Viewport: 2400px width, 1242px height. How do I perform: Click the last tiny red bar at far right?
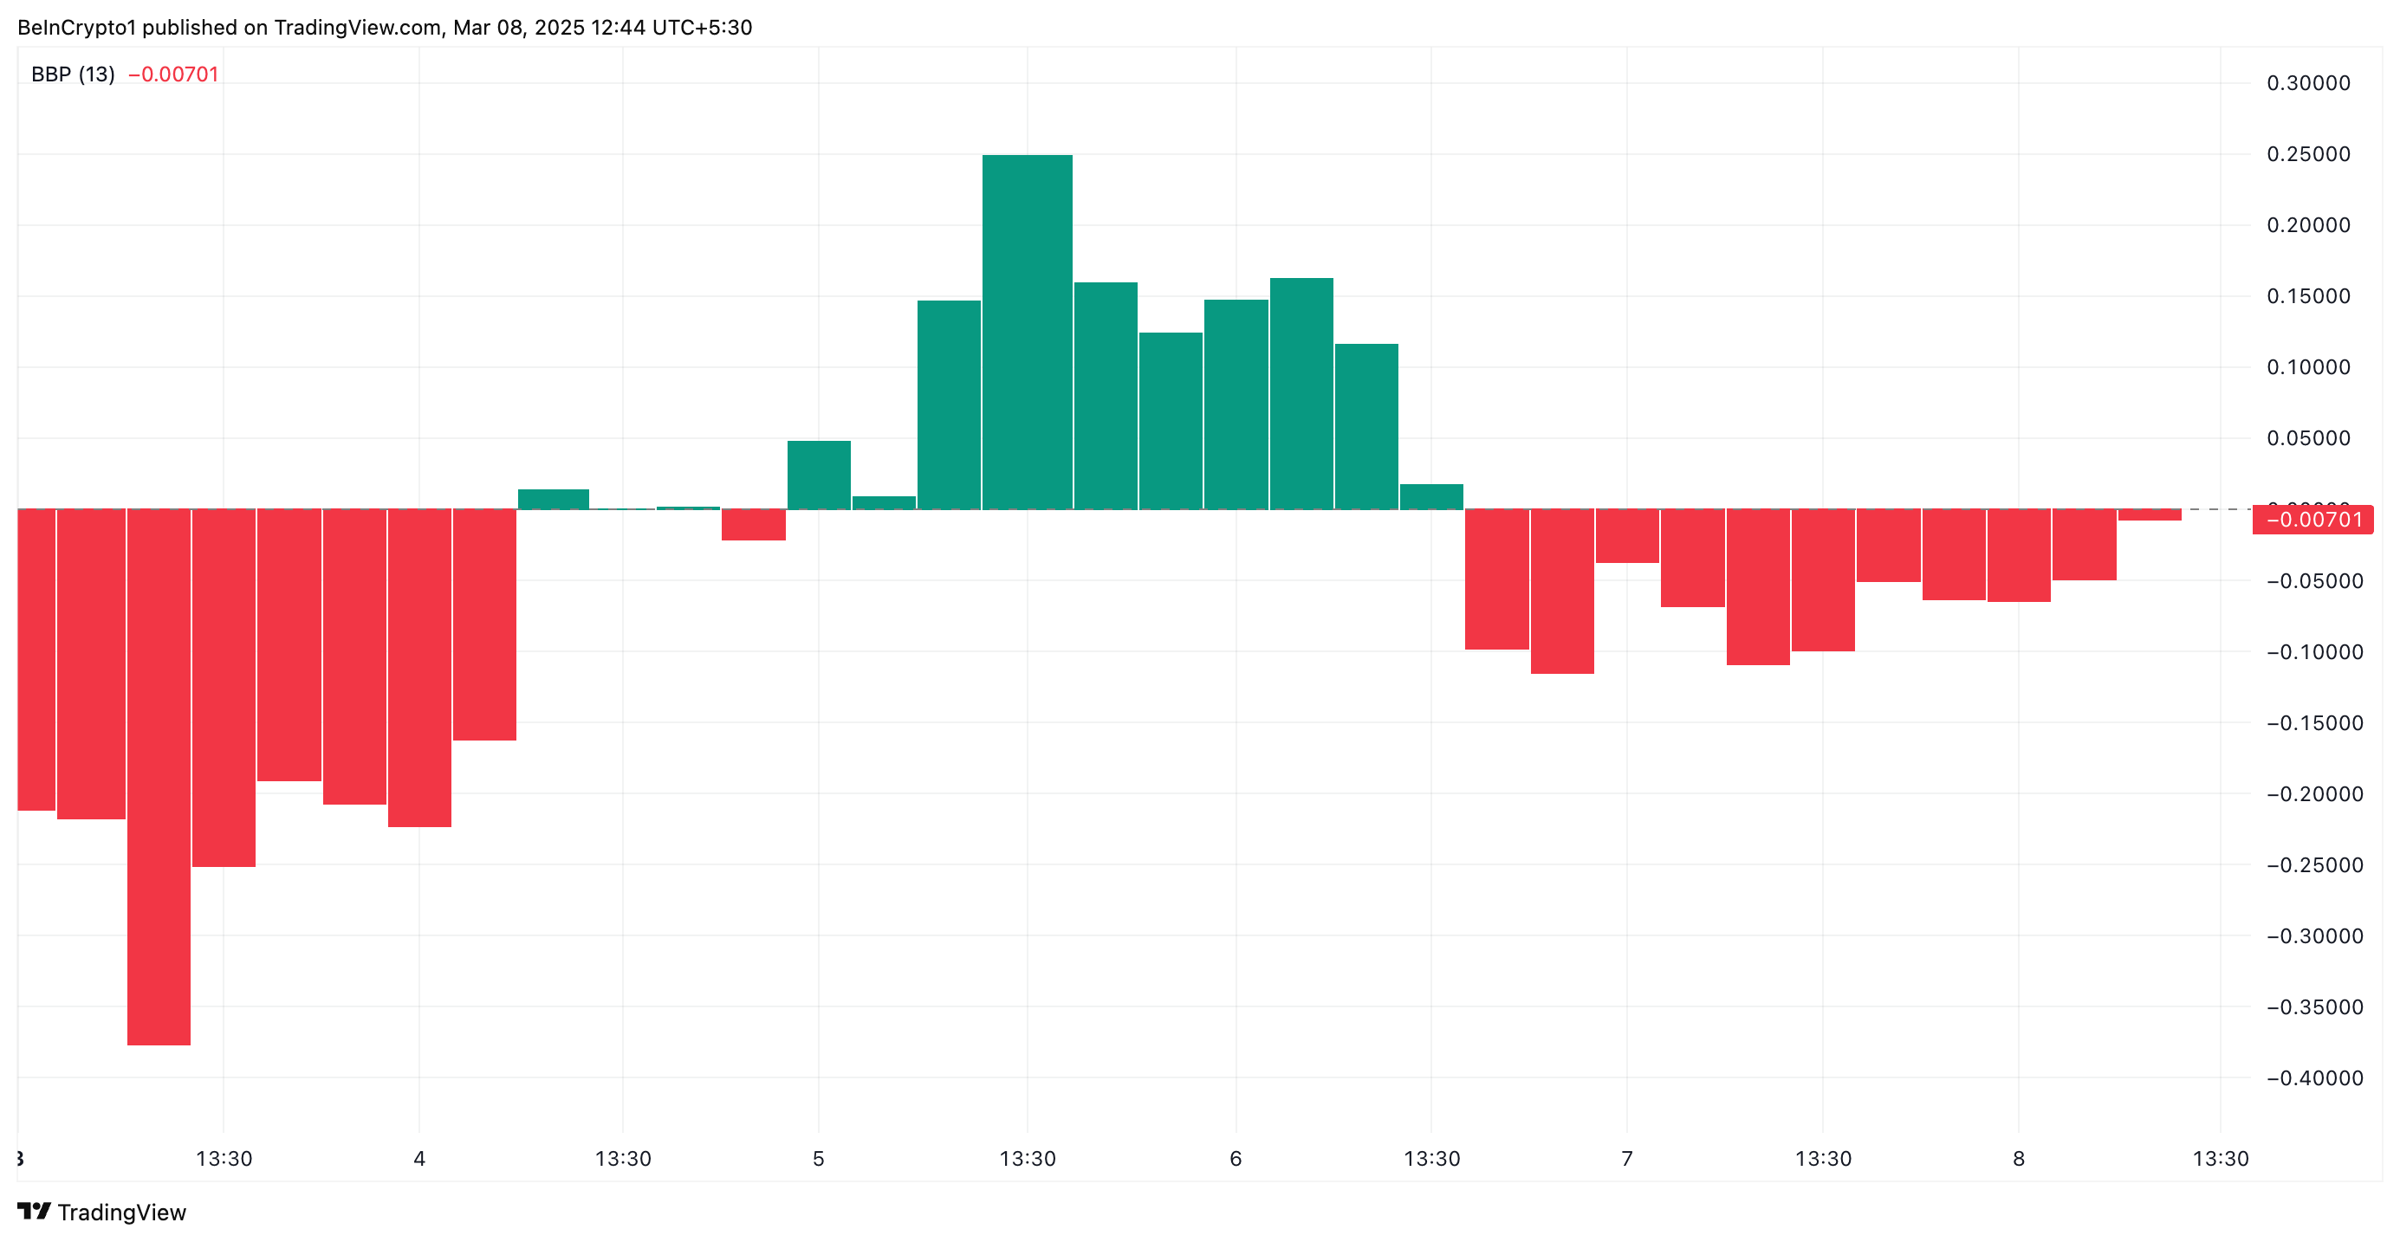point(2150,514)
